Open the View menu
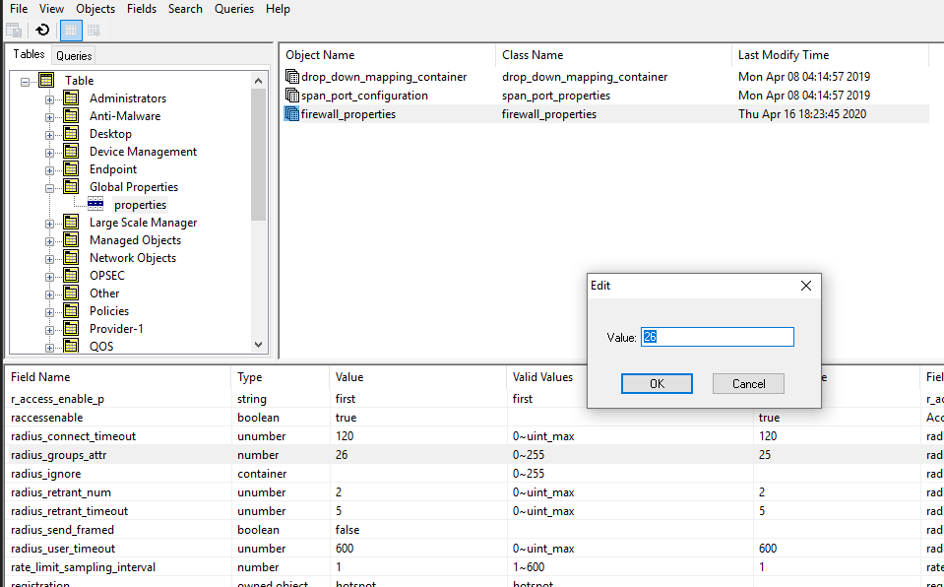The width and height of the screenshot is (944, 587). click(52, 9)
